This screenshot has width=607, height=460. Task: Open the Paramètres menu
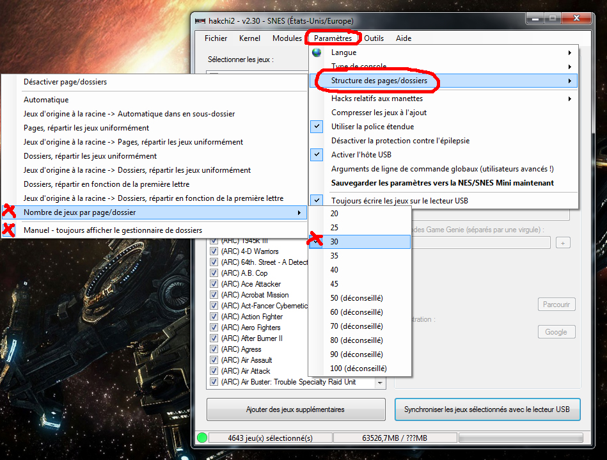pyautogui.click(x=333, y=38)
